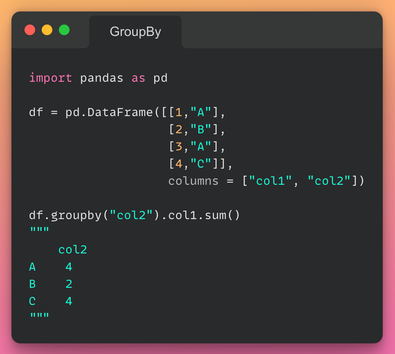395x354 pixels.
Task: Click 'pd.DataFrame' in the code
Action: tap(109, 112)
